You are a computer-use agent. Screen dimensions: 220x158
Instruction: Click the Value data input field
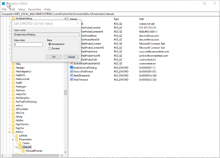[28, 45]
